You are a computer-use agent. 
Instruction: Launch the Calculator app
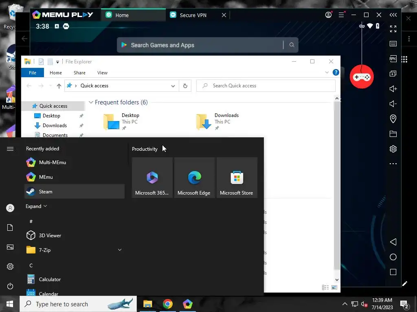pos(75,279)
